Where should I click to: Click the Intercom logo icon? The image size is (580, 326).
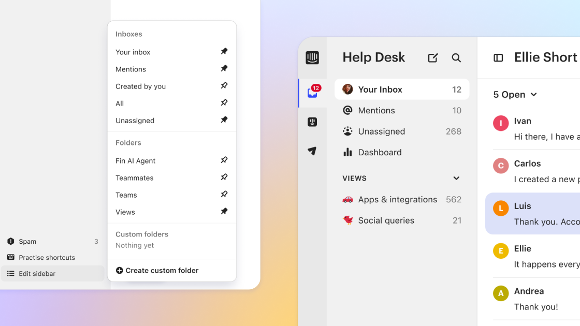[312, 58]
